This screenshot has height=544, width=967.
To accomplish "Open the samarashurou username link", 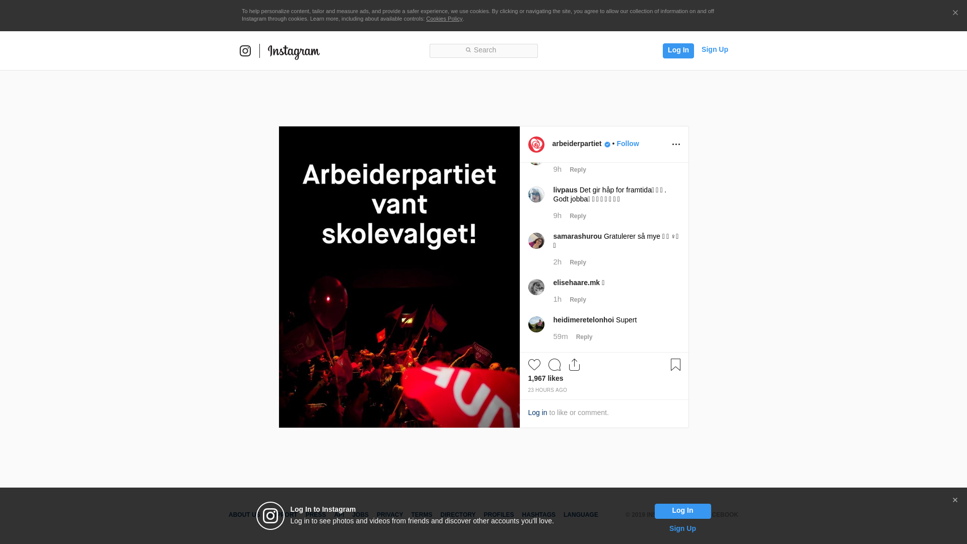I will tap(577, 236).
